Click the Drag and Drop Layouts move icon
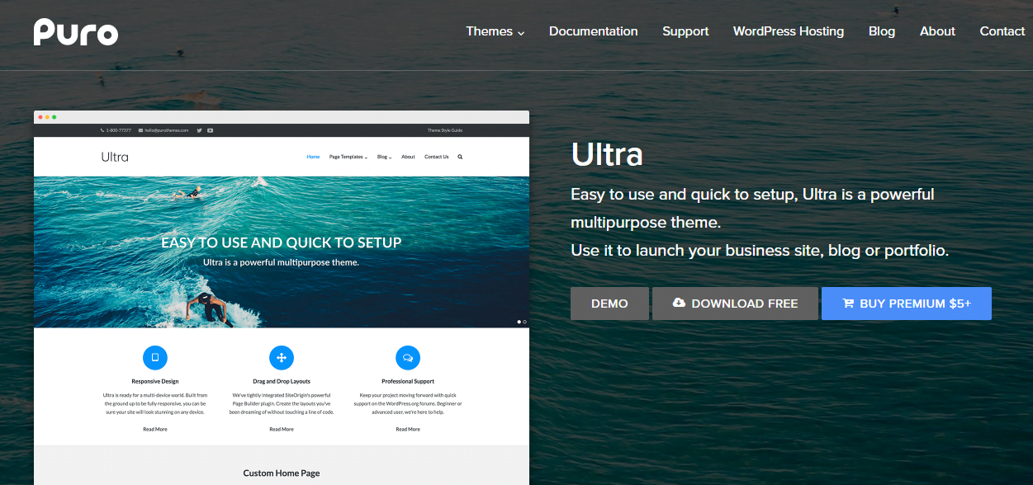 (x=282, y=357)
